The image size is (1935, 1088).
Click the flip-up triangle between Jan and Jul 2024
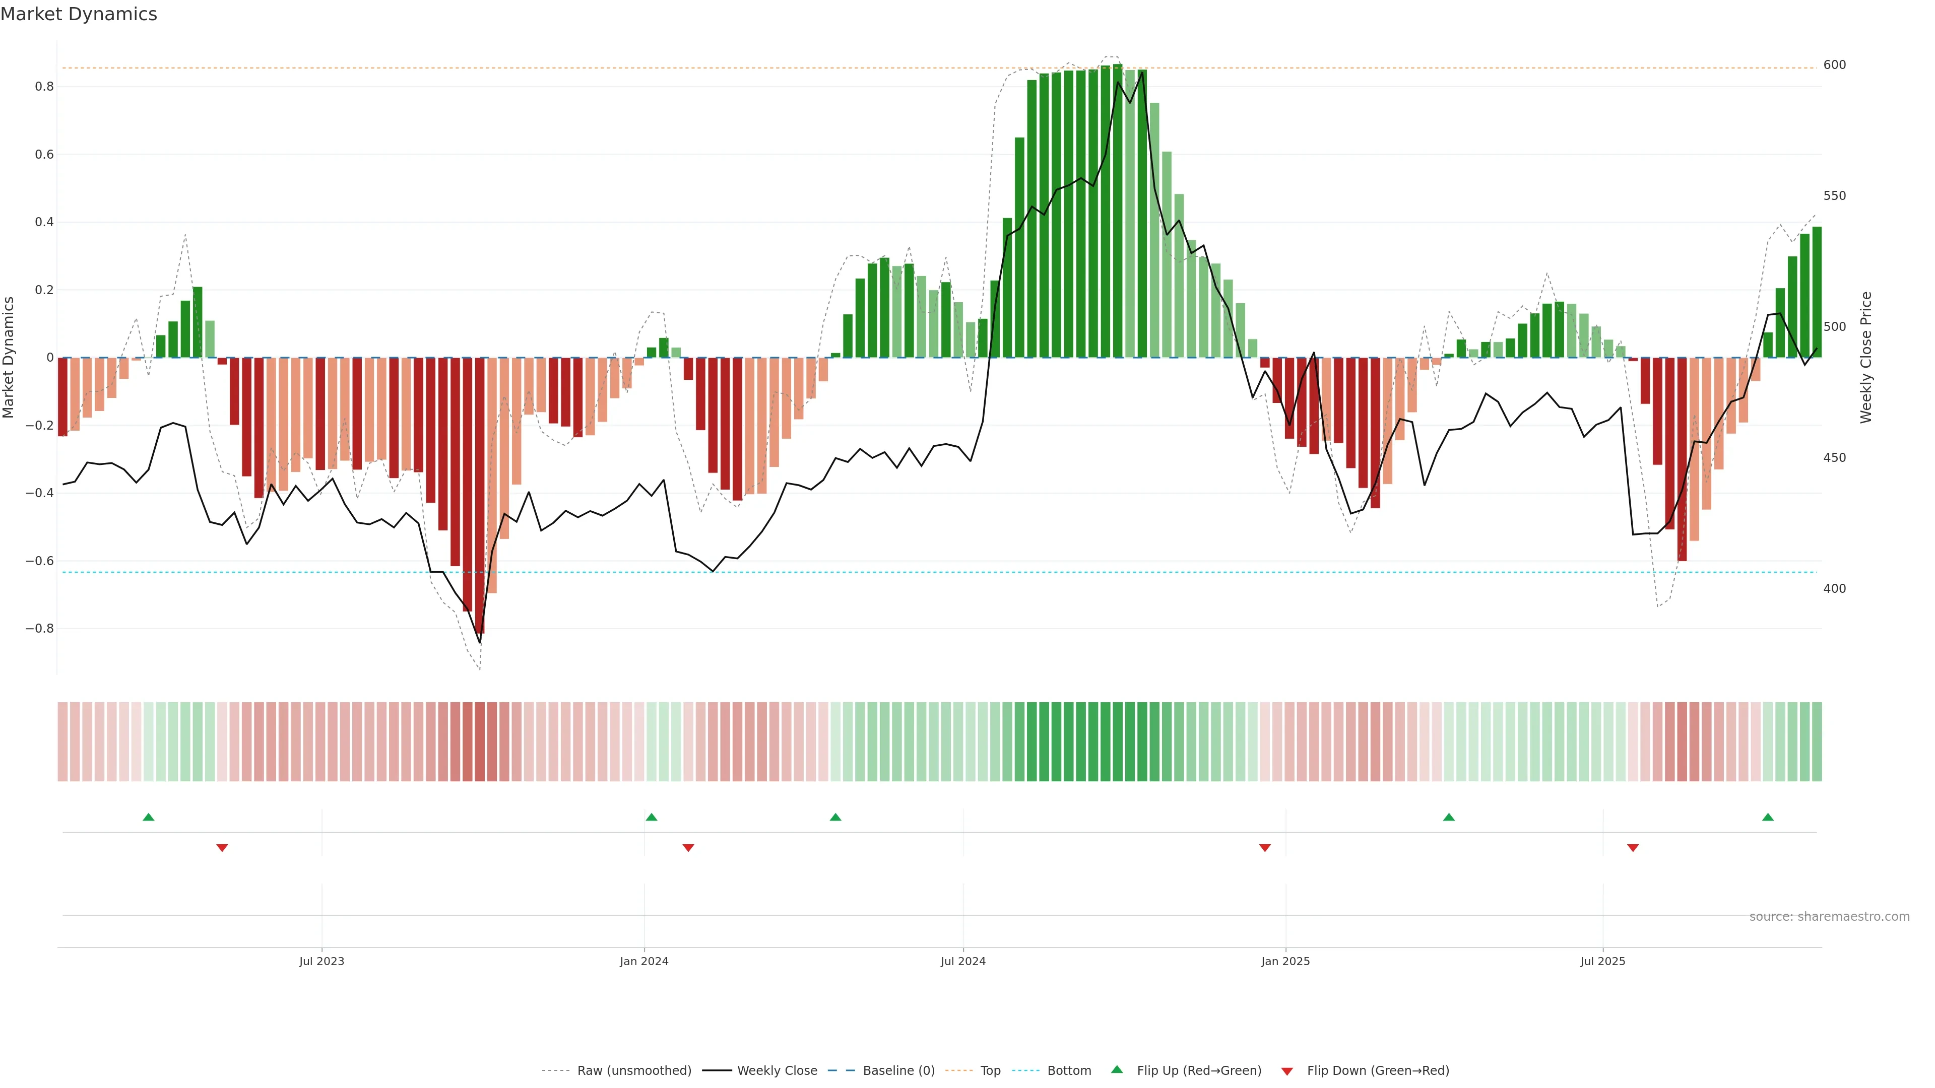[x=835, y=817]
